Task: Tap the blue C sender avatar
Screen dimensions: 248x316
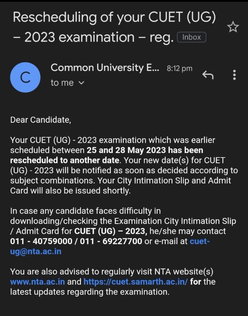Action: click(26, 77)
